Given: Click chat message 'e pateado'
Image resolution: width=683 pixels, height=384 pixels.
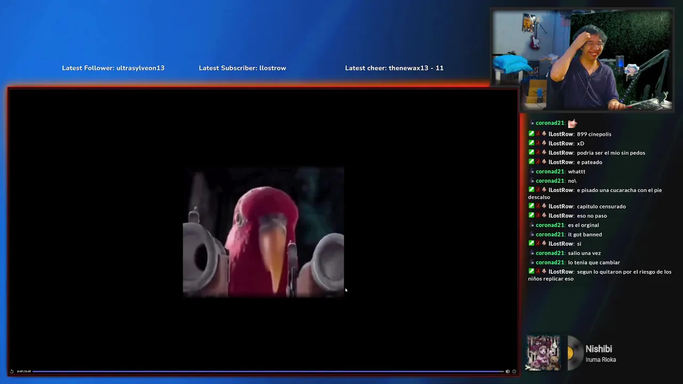Looking at the screenshot, I should point(590,162).
